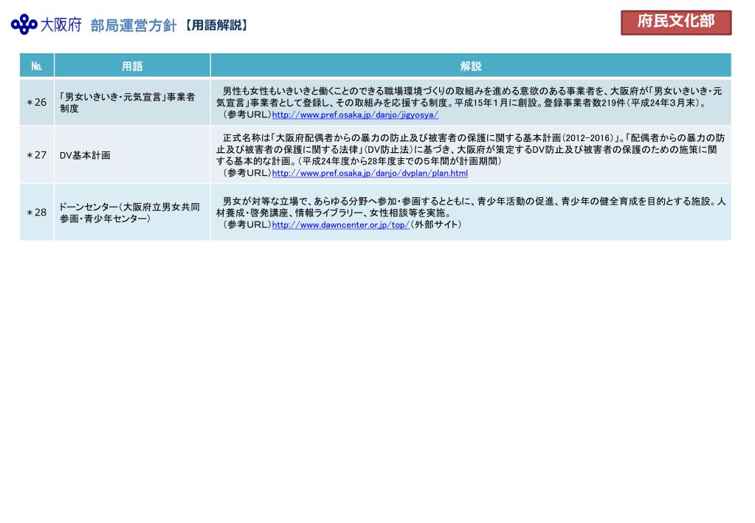
Task: Open the danjo/jigyosya reference URL
Action: (x=355, y=114)
